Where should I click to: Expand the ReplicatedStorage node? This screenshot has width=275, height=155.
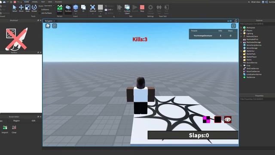(241, 42)
